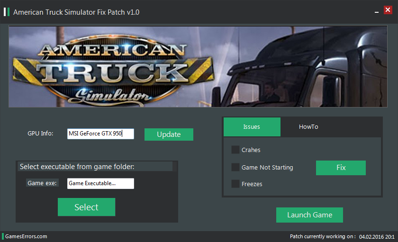Minimize the patch window
This screenshot has width=398, height=242.
pos(377,12)
